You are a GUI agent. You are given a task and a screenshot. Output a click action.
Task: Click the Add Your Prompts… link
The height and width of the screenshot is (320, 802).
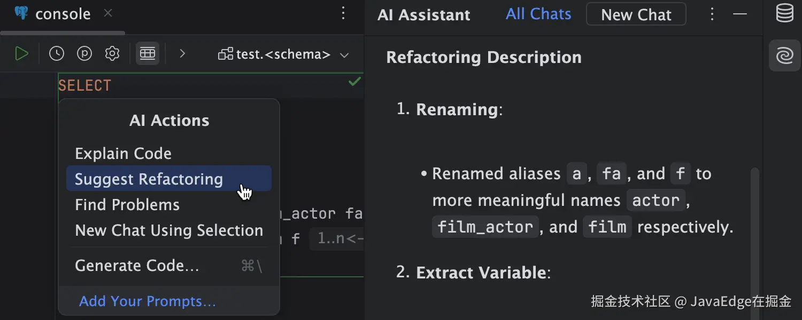coord(148,301)
